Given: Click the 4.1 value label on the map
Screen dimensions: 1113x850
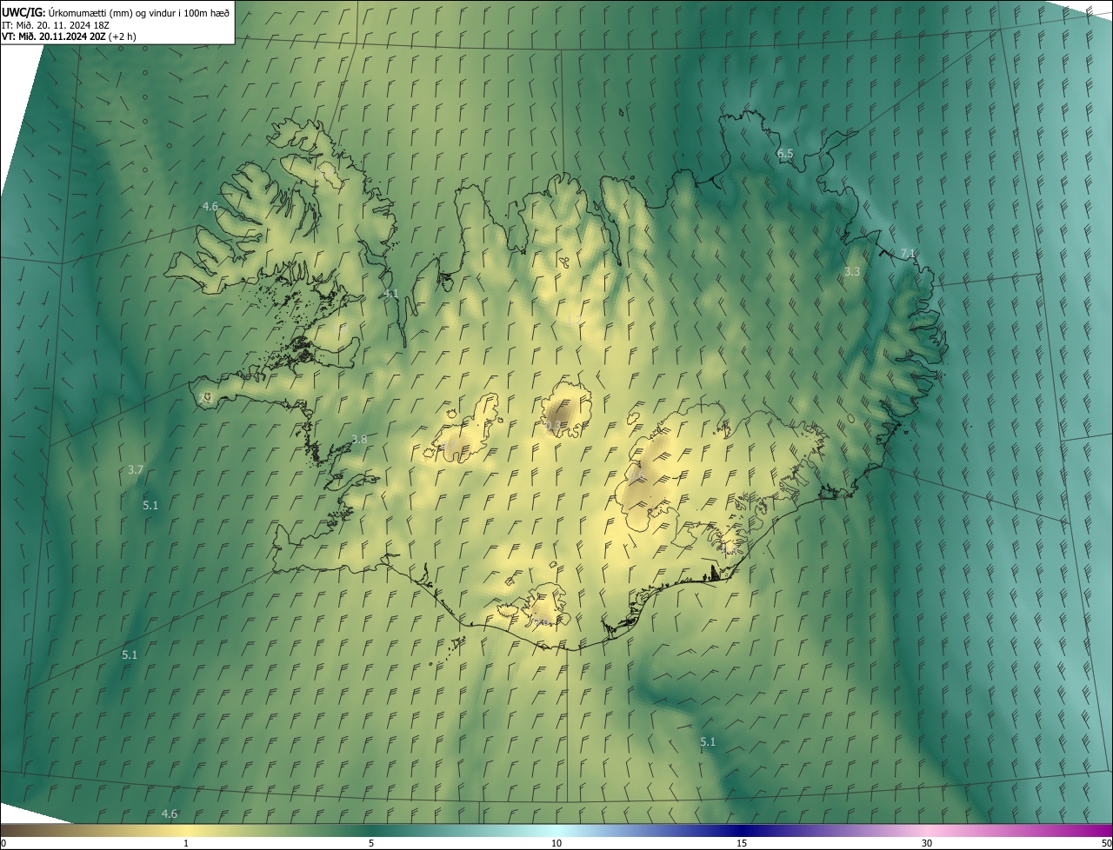Looking at the screenshot, I should click(x=391, y=294).
